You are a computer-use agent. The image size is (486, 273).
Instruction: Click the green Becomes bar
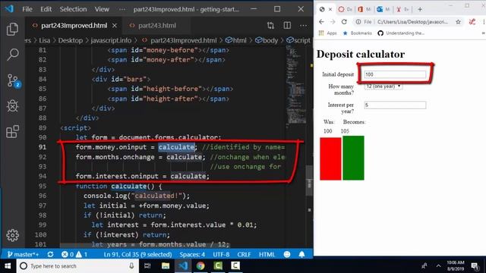coord(353,158)
